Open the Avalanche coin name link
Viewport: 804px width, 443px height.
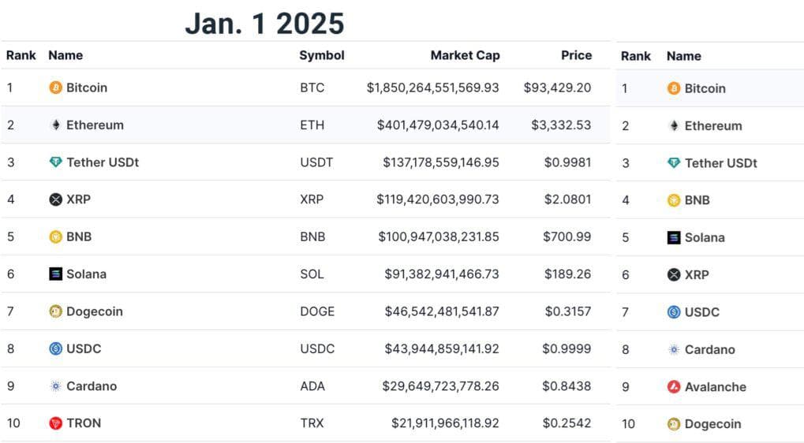(x=715, y=387)
